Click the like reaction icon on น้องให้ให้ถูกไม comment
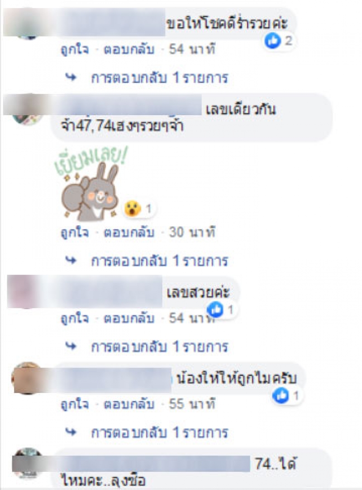Screen dimensions: 362x490 tap(281, 396)
